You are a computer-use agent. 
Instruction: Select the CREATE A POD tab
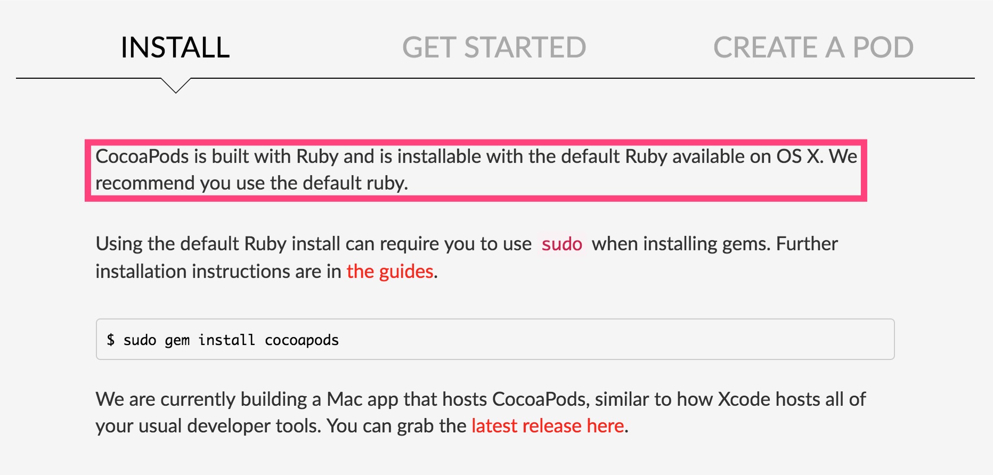coord(813,47)
